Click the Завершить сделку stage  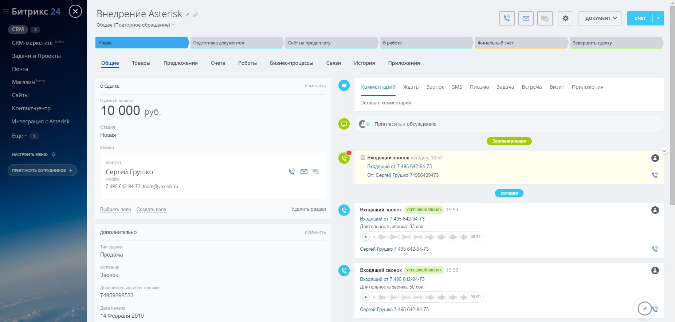[x=616, y=43]
